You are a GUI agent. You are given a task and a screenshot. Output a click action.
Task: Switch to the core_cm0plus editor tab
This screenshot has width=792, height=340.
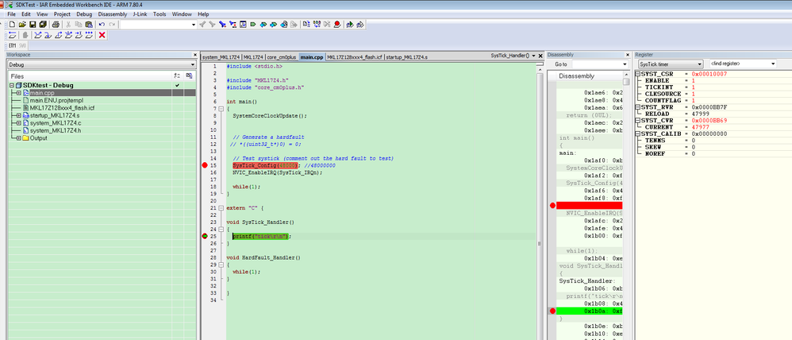pos(282,57)
